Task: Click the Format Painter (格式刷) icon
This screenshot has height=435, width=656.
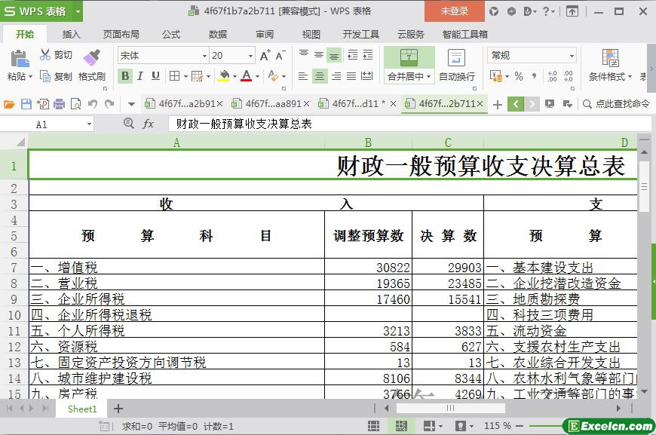Action: click(x=91, y=57)
